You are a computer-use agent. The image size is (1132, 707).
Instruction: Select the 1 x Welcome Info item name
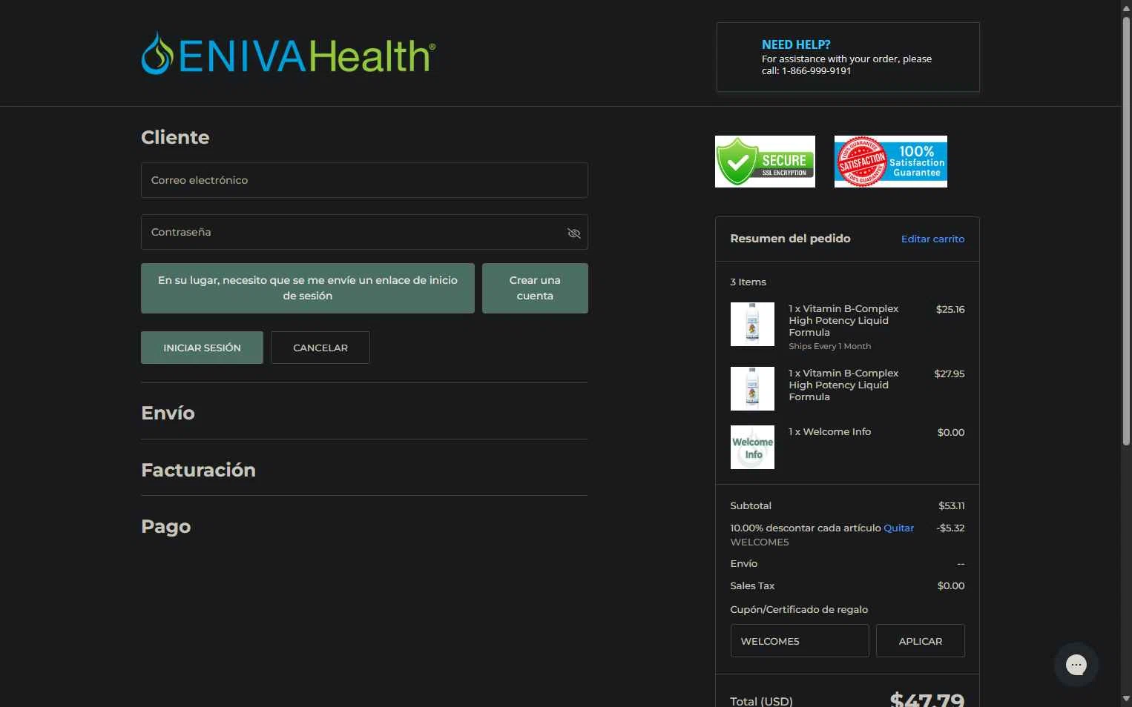829,431
